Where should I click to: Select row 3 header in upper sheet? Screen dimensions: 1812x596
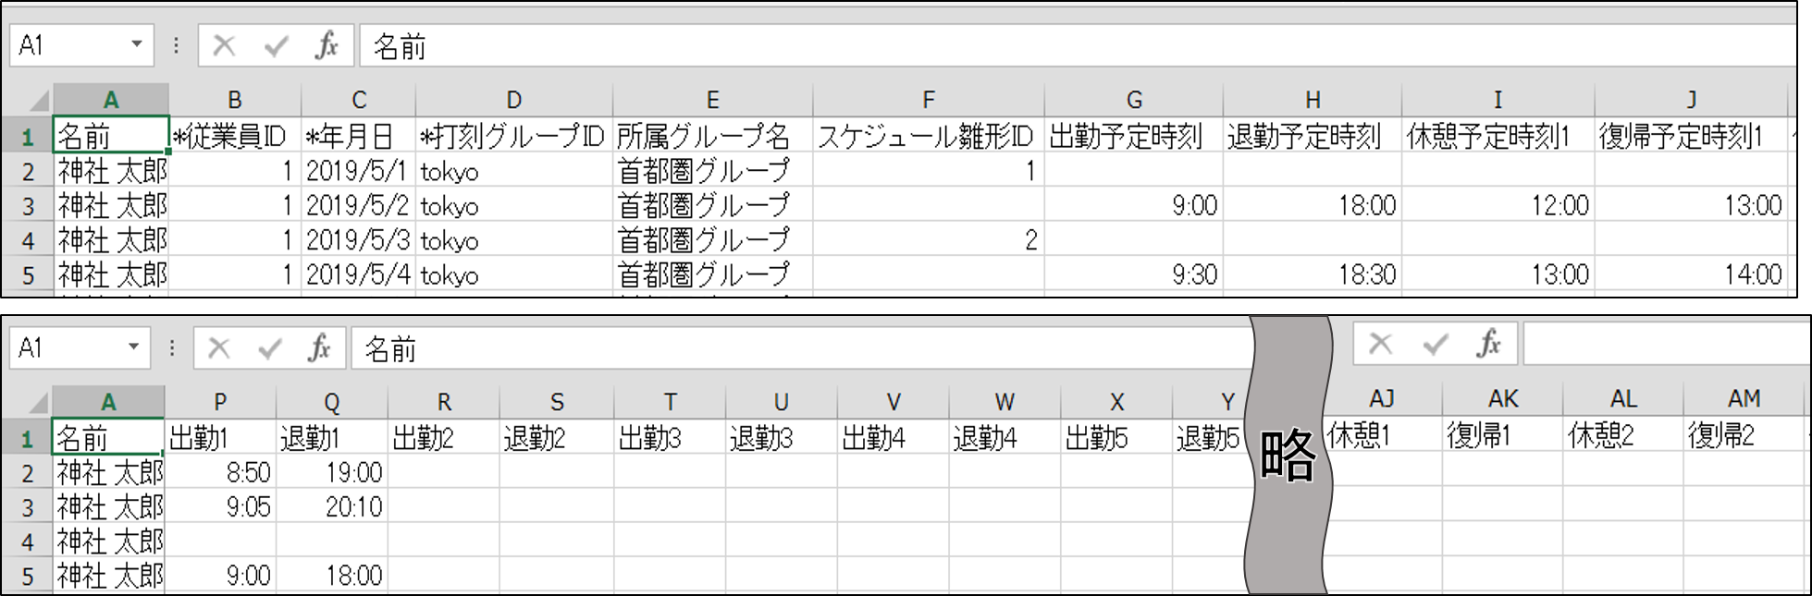click(x=28, y=205)
